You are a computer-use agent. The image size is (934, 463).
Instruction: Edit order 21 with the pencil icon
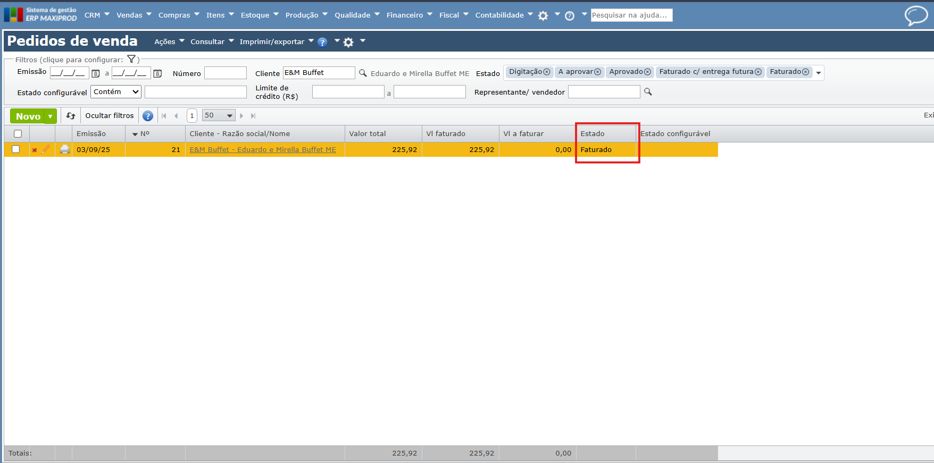click(x=46, y=149)
